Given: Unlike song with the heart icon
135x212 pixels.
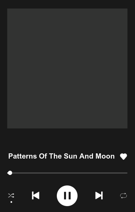Looking at the screenshot, I should tap(124, 157).
